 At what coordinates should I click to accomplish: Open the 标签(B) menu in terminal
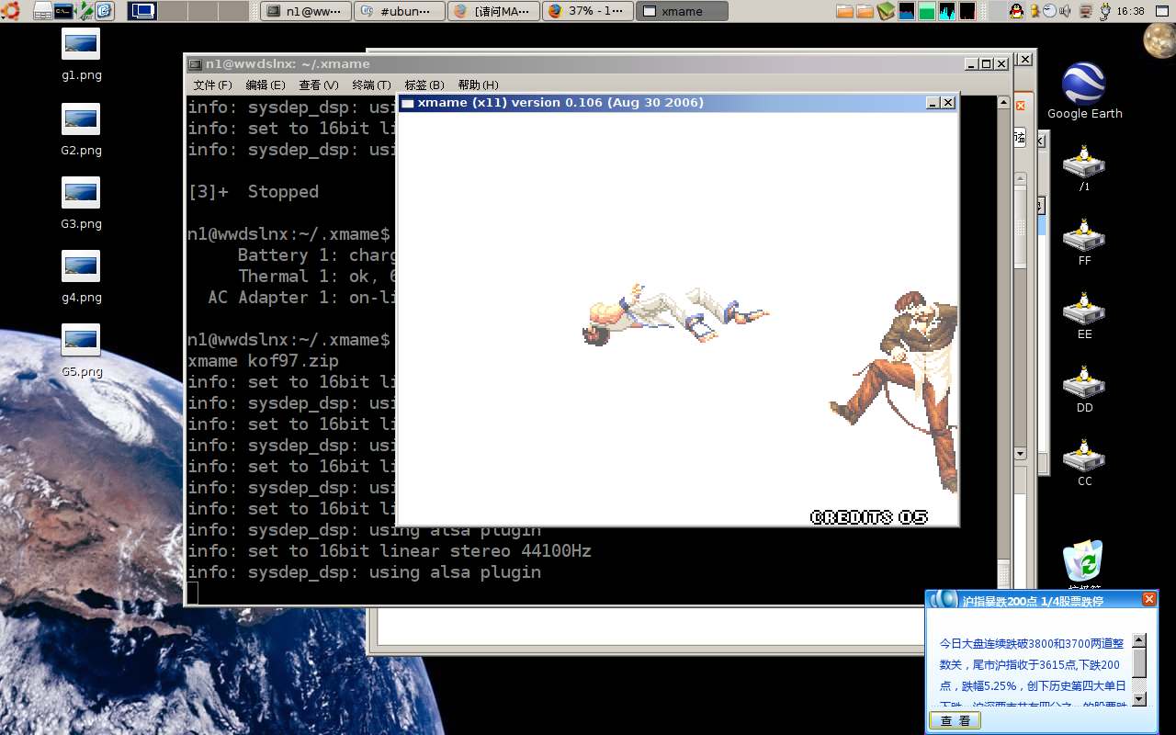[424, 85]
